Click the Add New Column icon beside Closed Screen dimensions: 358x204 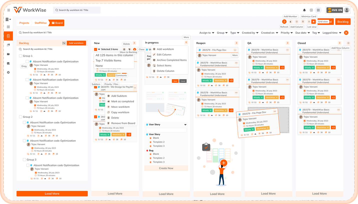(348, 43)
